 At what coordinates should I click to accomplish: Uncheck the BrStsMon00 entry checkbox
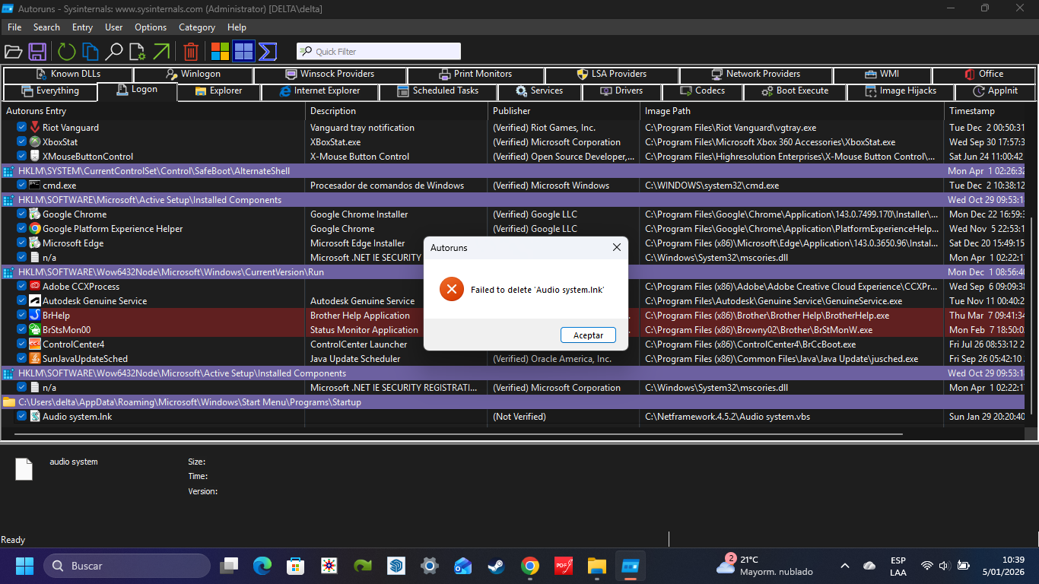(22, 330)
